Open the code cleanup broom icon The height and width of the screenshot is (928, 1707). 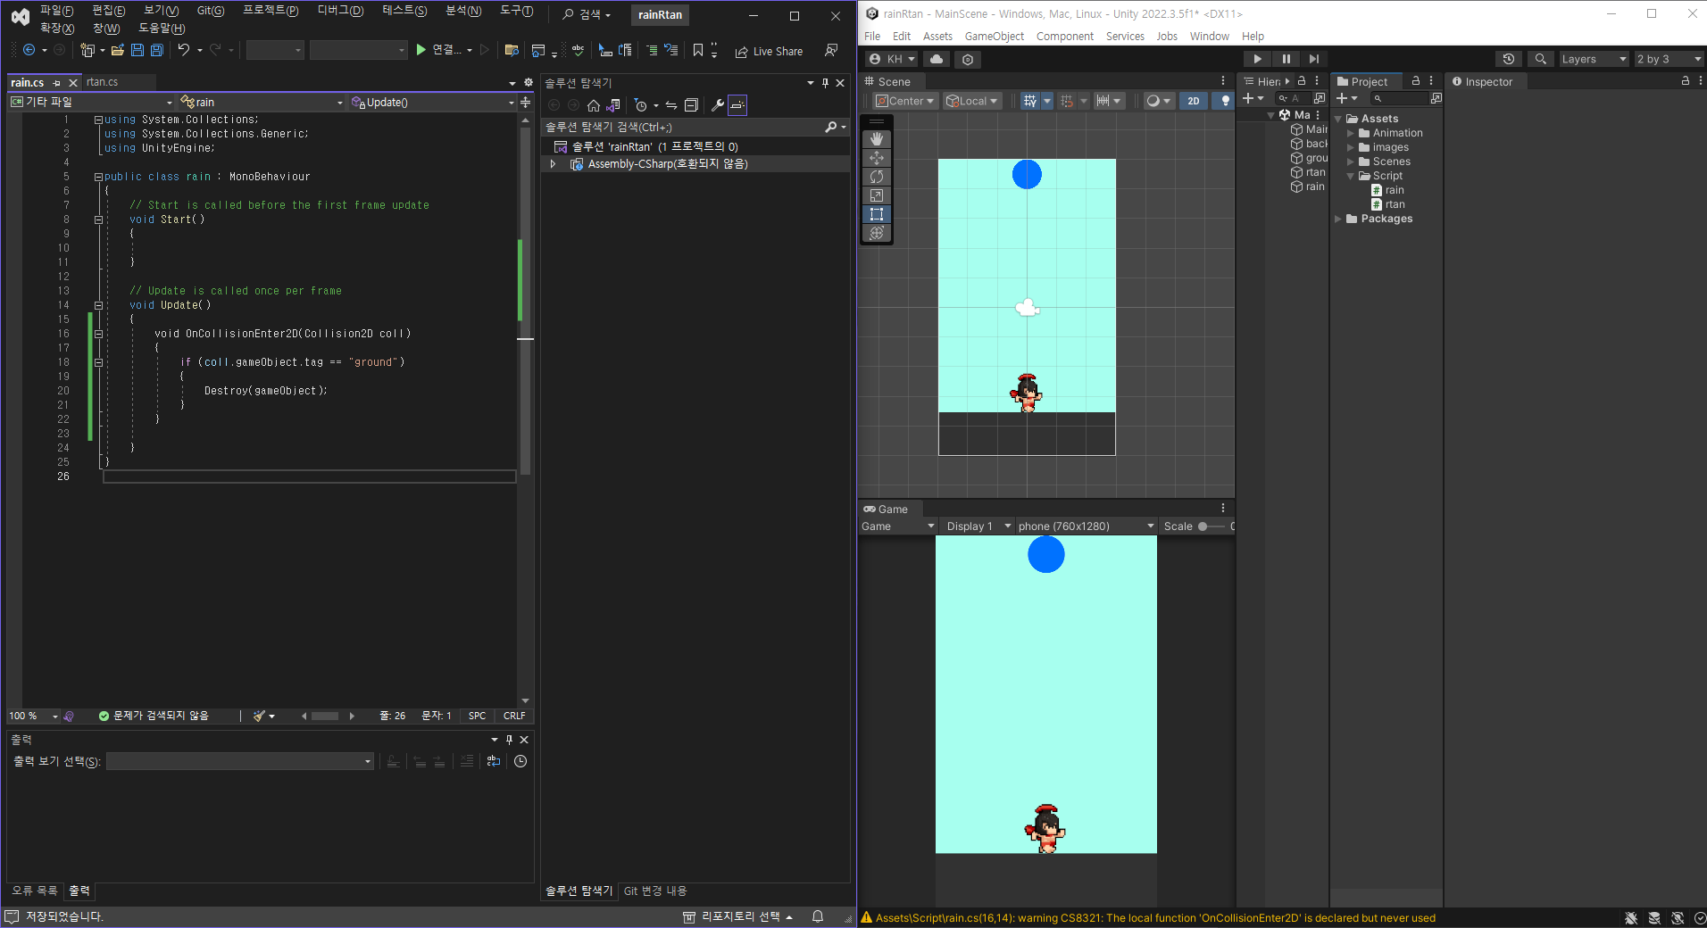259,716
